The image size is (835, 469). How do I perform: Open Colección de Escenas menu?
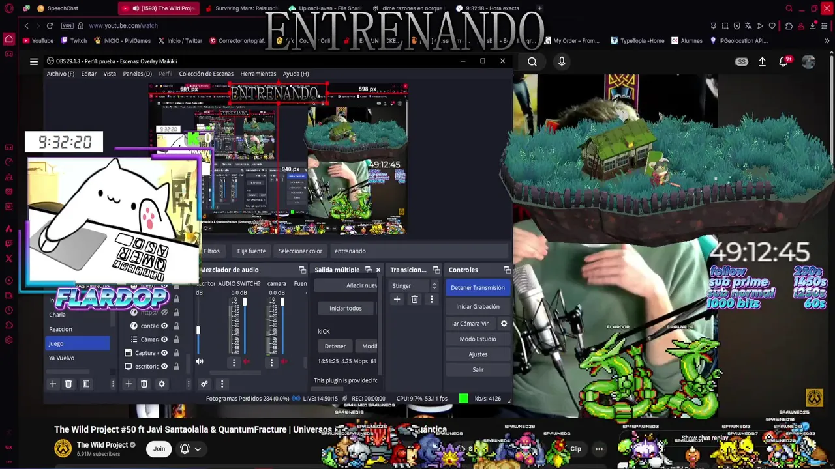click(206, 74)
